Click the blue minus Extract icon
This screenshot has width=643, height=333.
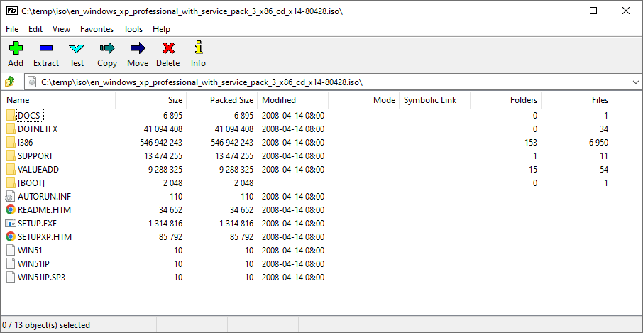point(46,48)
